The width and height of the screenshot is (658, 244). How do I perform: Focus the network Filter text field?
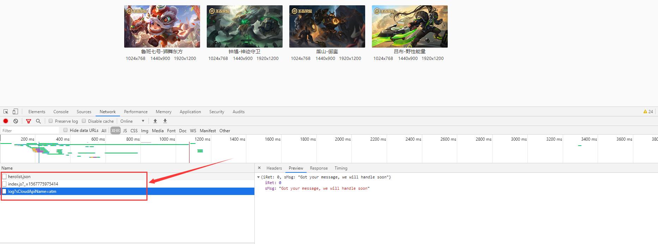30,130
